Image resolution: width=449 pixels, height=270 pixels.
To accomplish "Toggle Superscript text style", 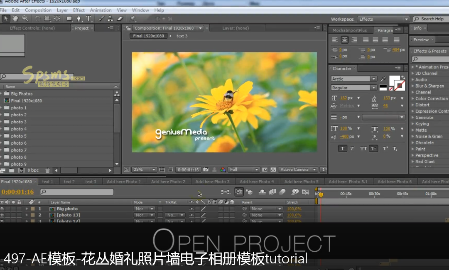I will pyautogui.click(x=385, y=148).
